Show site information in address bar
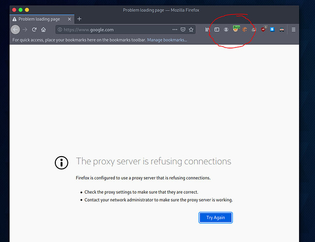Image resolution: width=315 pixels, height=242 pixels. click(x=60, y=30)
